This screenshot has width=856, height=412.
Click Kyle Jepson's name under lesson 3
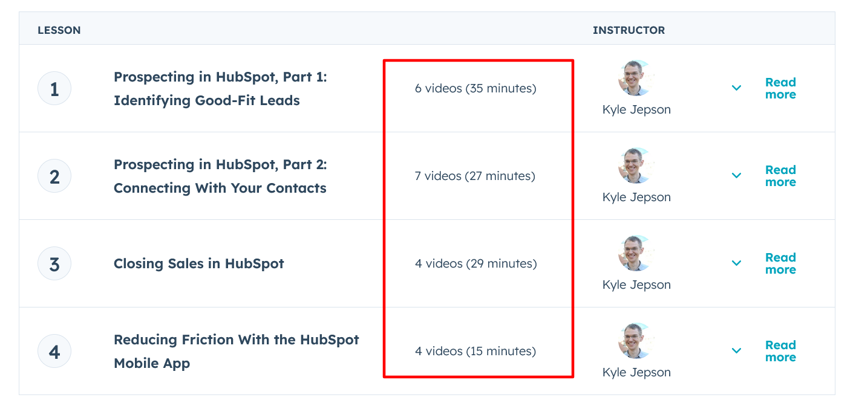click(636, 285)
